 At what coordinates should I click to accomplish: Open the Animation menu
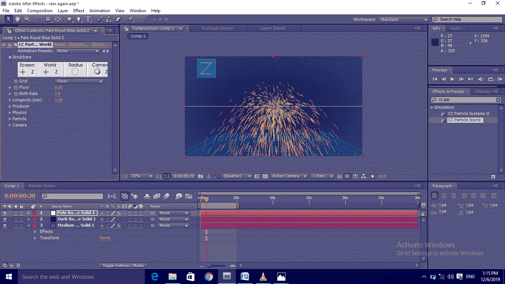100,11
